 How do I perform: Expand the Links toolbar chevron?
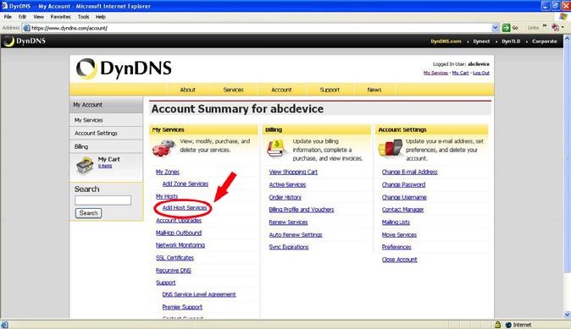[545, 26]
